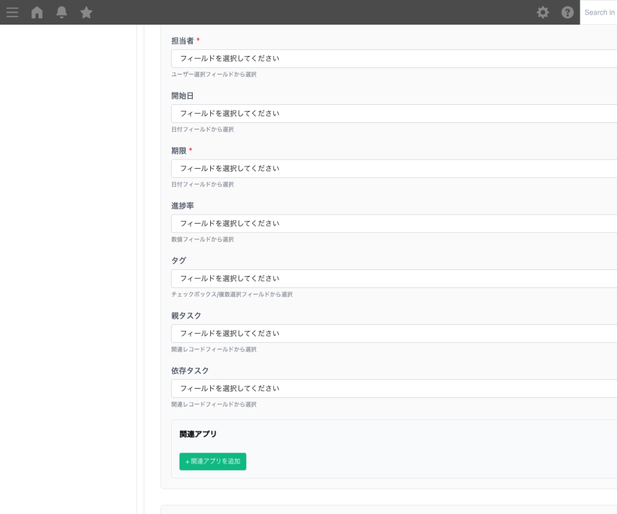This screenshot has width=617, height=514.
Task: Click the Search input in the top bar
Action: pos(600,12)
